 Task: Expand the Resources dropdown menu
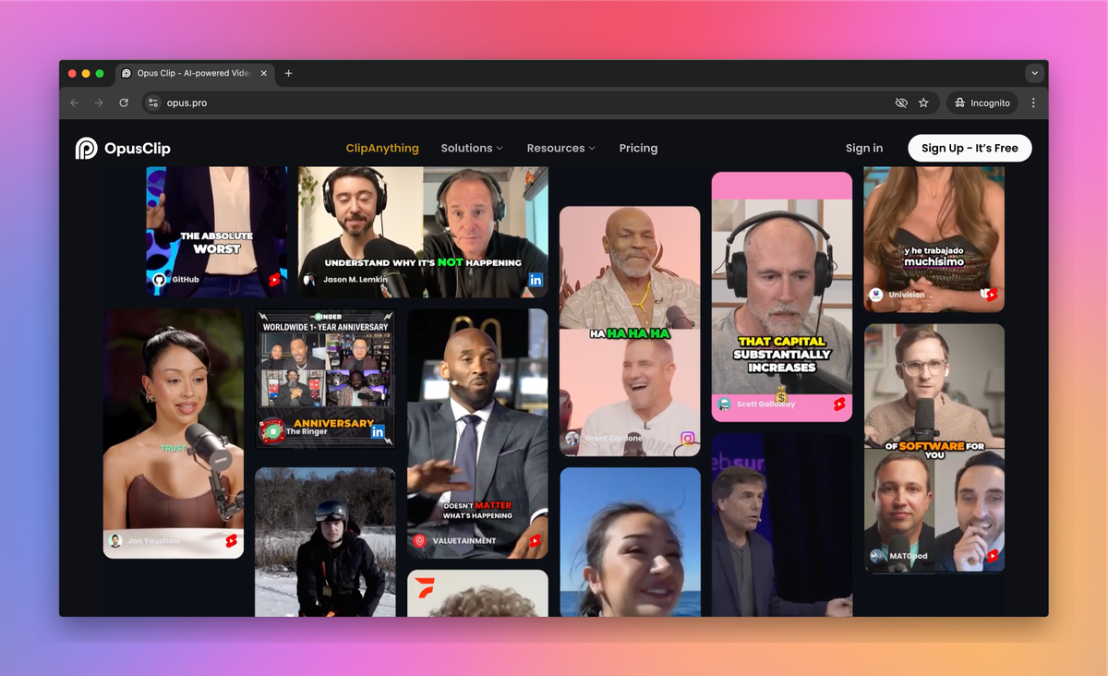tap(560, 148)
